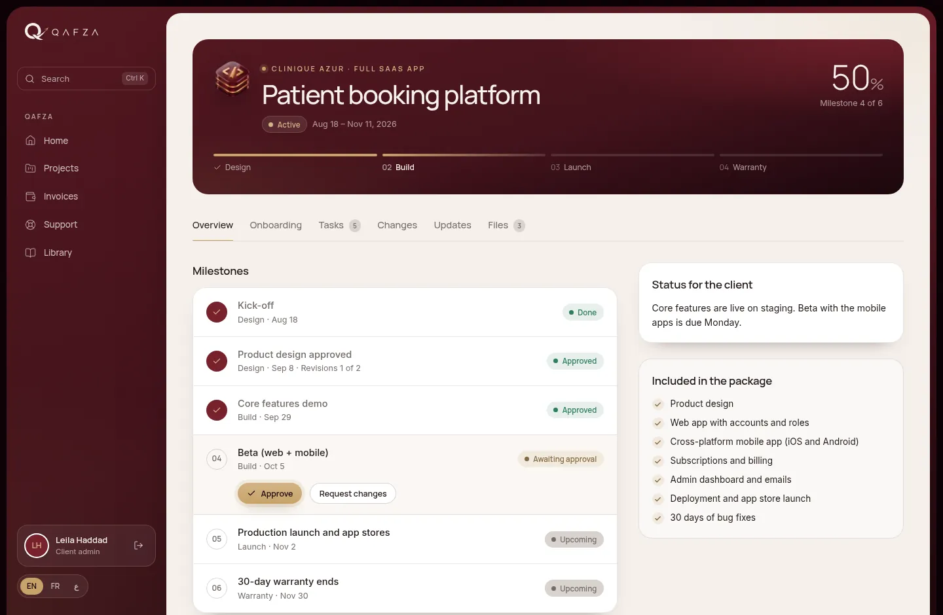Click the 04 Warranty progress bar
This screenshot has height=615, width=943.
(801, 155)
